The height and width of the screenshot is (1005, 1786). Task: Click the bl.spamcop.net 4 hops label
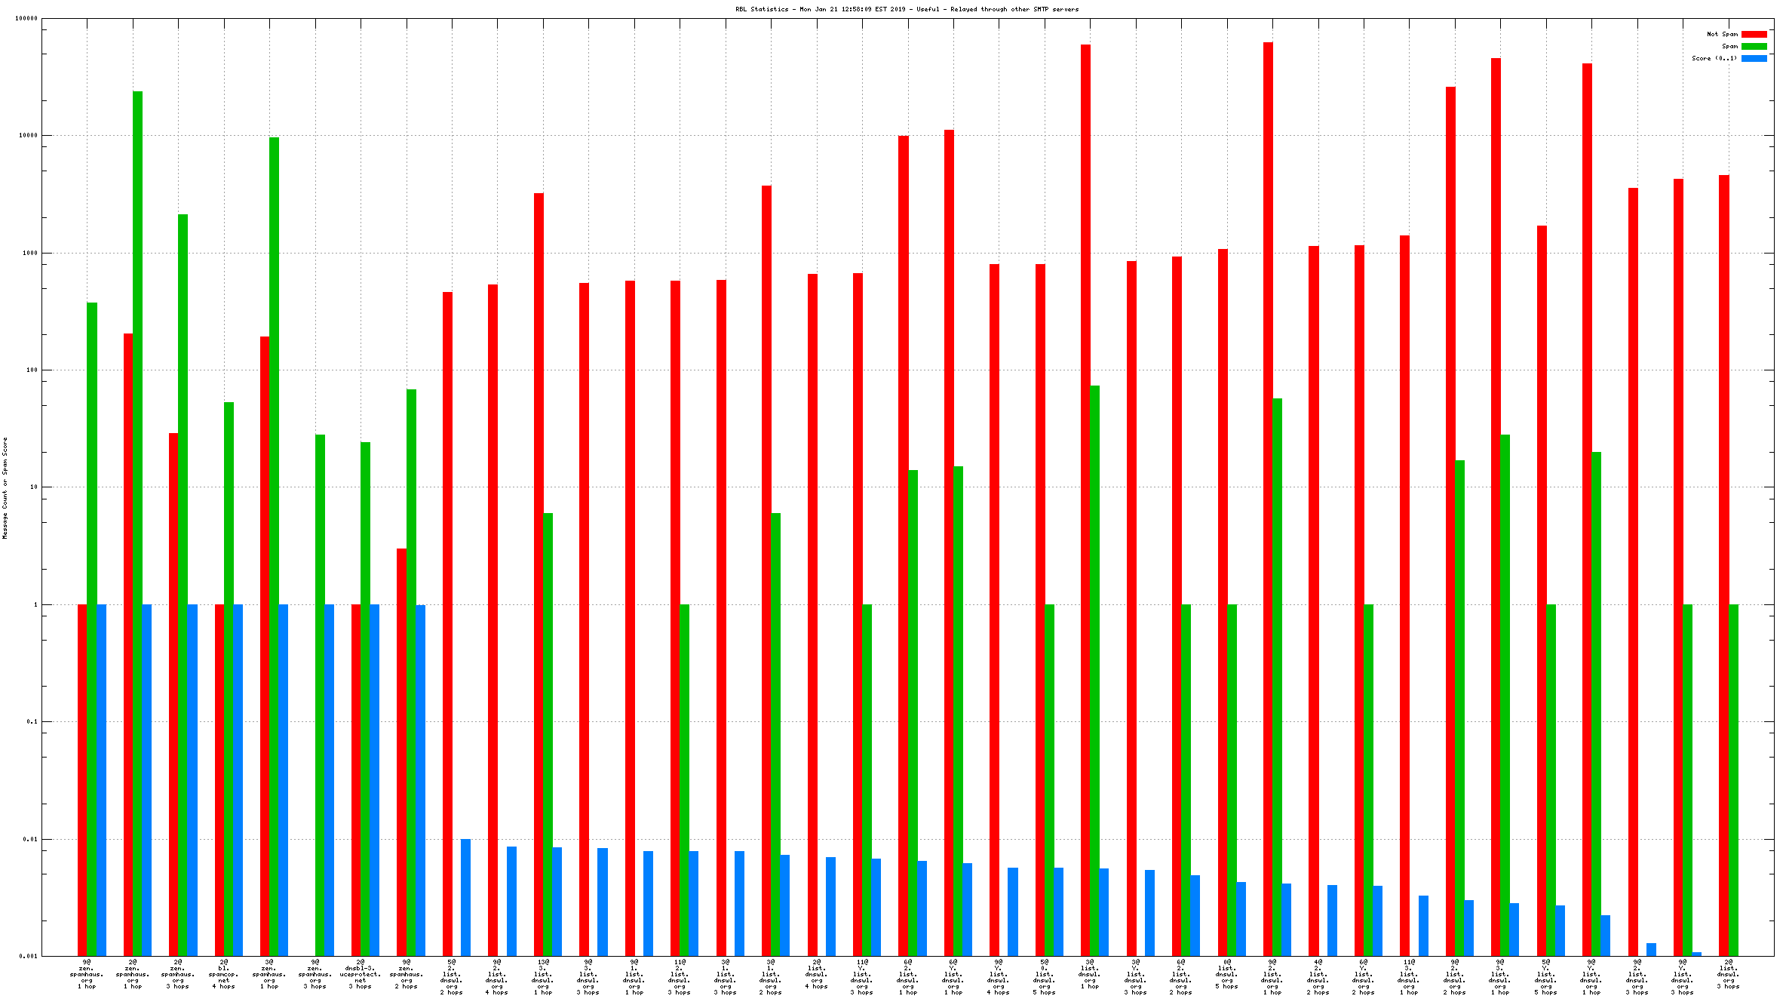[223, 974]
